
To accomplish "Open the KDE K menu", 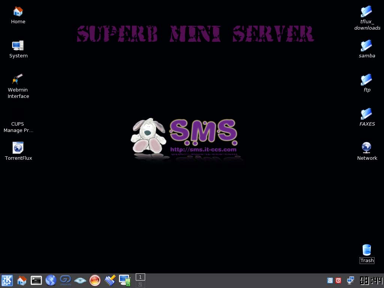I will point(7,280).
